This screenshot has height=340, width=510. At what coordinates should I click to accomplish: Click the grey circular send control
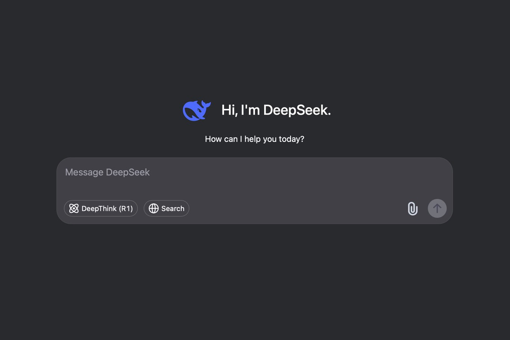click(437, 208)
